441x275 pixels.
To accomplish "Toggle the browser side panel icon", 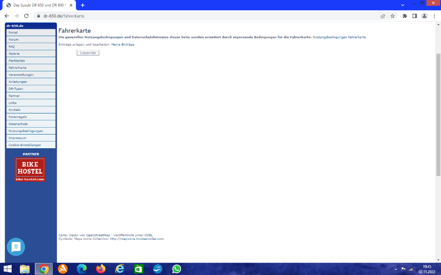I will (414, 16).
